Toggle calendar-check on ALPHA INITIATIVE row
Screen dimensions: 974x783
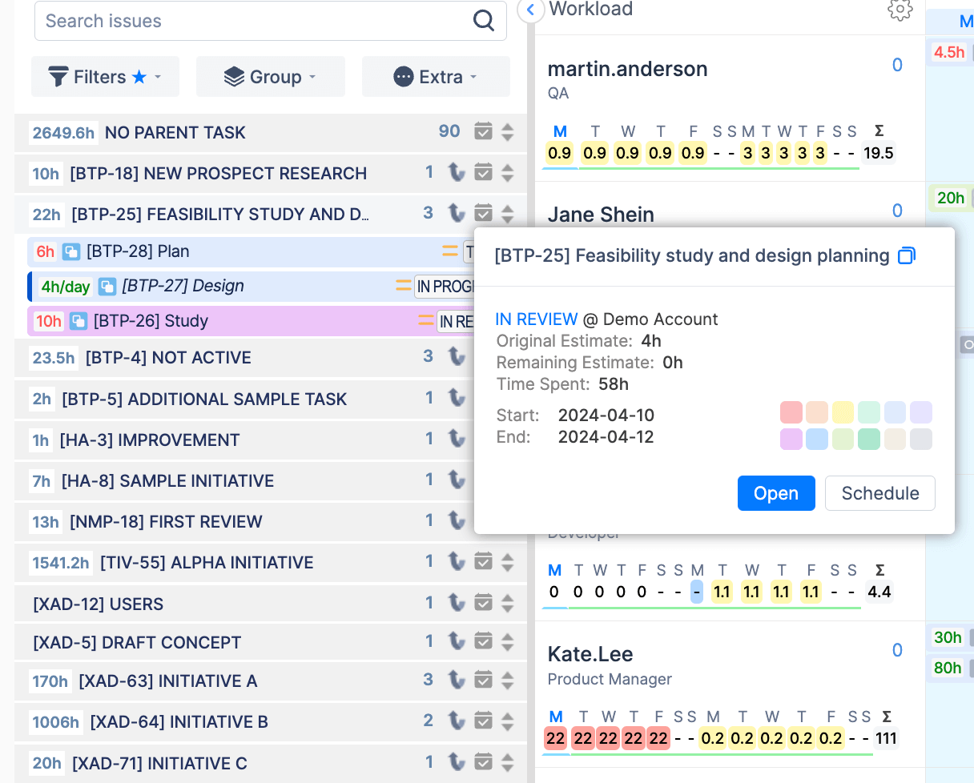483,562
